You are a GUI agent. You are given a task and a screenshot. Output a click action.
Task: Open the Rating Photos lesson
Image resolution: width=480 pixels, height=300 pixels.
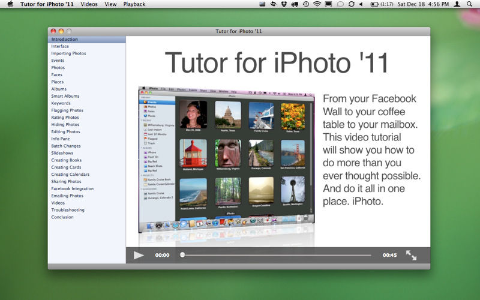coord(86,117)
